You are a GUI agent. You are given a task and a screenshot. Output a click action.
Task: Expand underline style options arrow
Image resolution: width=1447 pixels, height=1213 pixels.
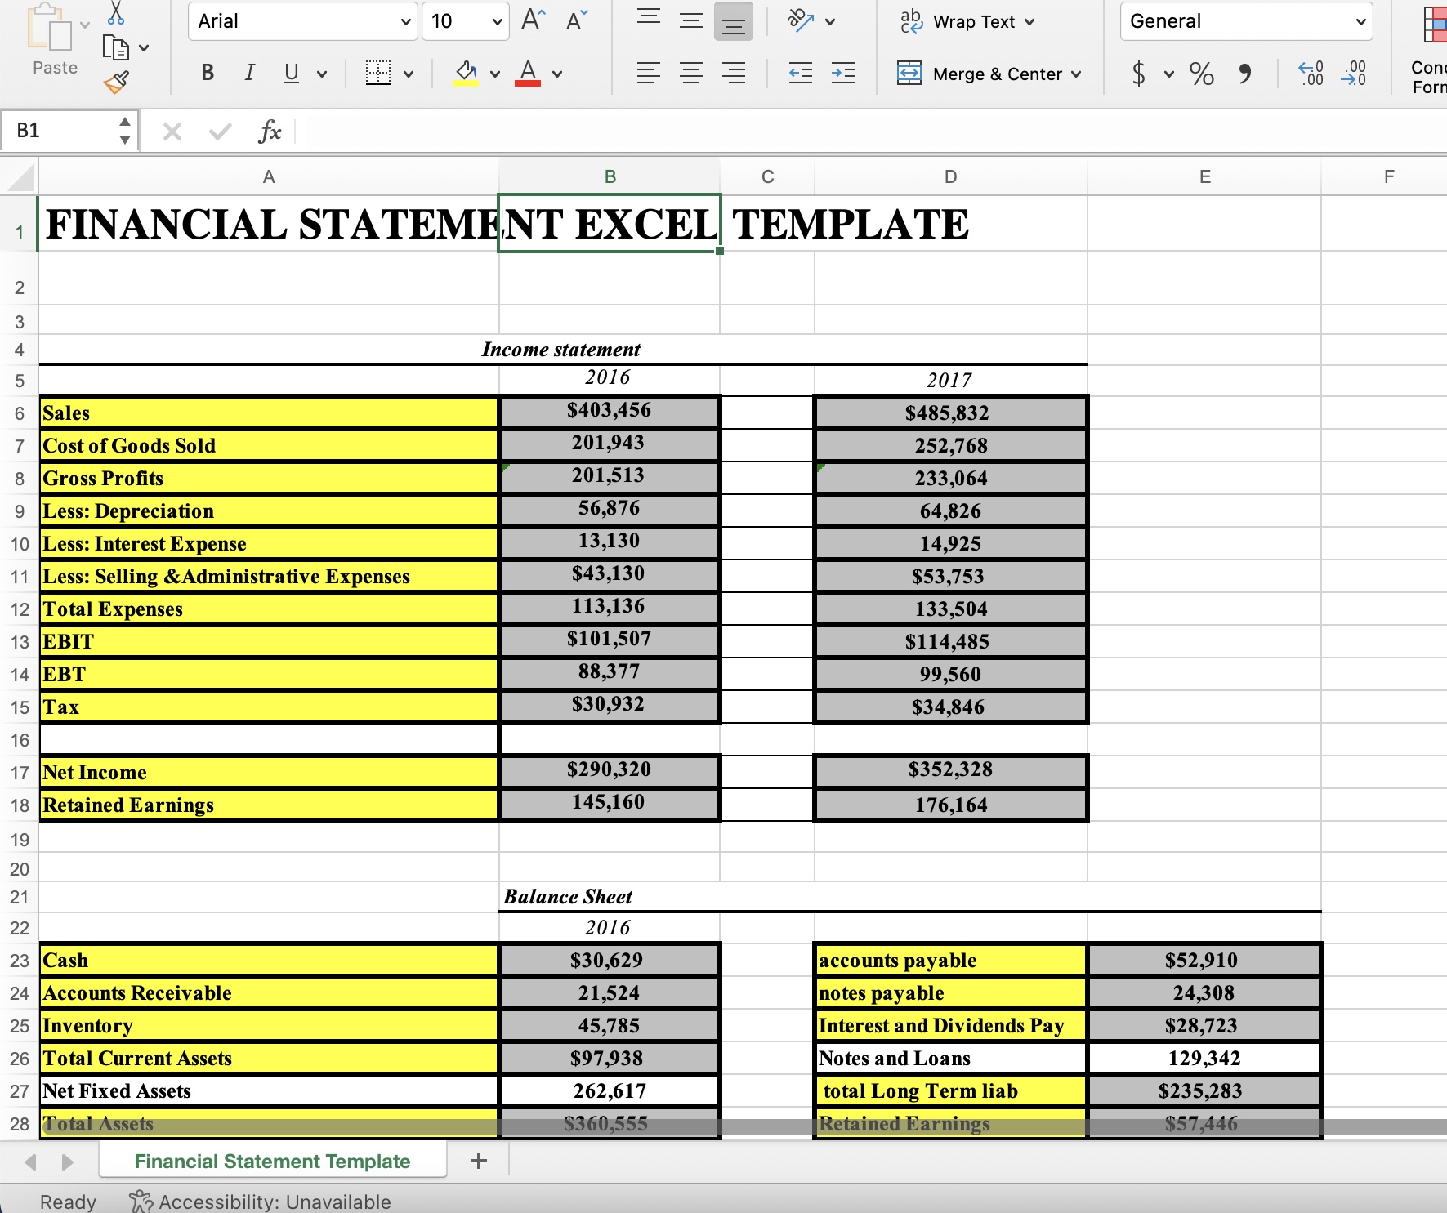(322, 74)
